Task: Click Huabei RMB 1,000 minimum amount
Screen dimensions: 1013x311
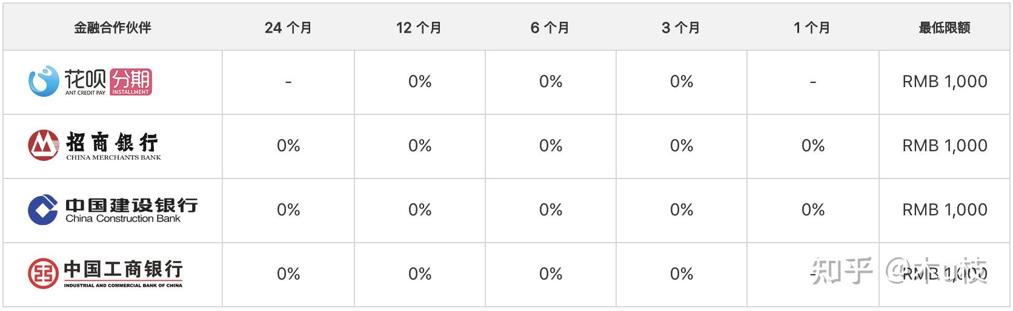Action: pos(945,81)
